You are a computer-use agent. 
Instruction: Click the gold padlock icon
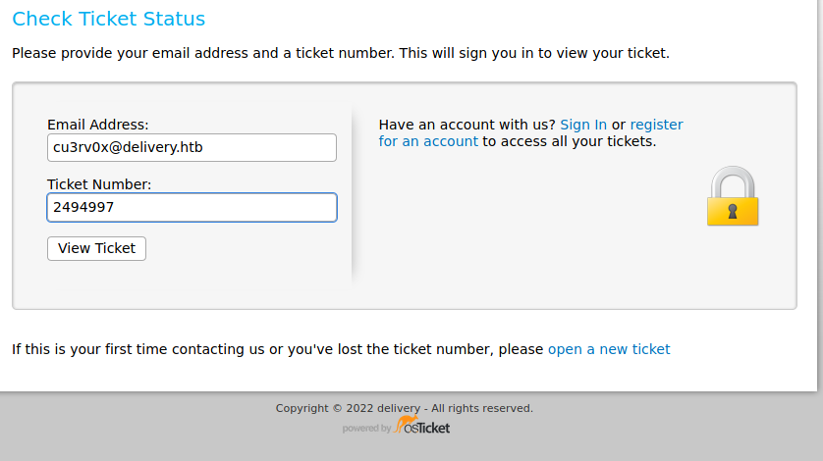733,197
